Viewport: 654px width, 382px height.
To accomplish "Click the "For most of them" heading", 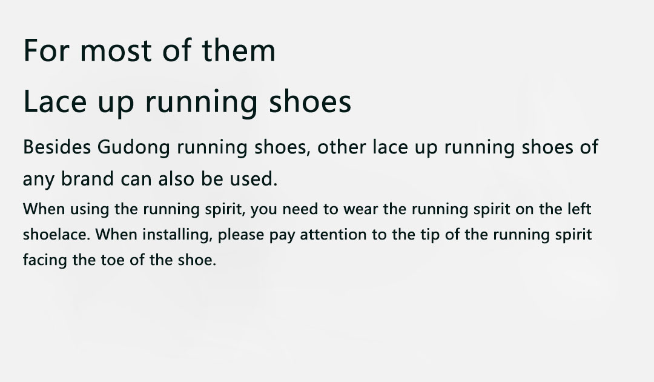I will (149, 51).
